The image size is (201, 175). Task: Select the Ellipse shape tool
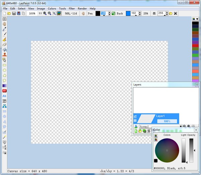click(x=5, y=70)
